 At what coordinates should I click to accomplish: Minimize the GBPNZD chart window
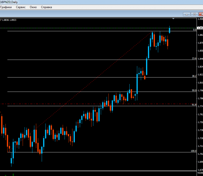[187, 14]
